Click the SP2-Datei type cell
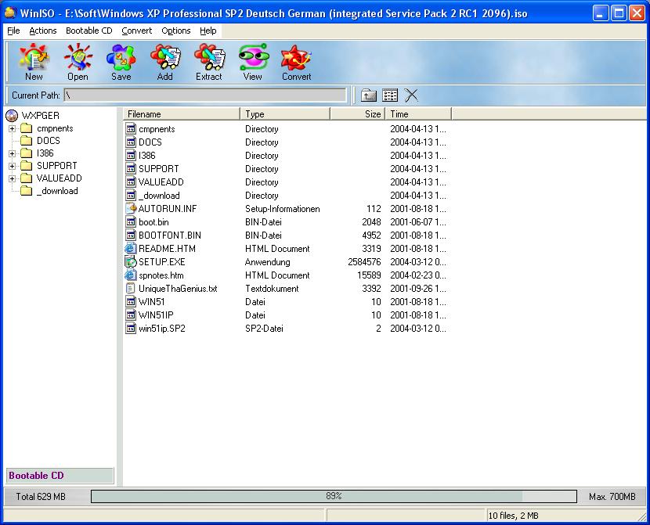Viewport: 650px width, 525px height. (264, 329)
